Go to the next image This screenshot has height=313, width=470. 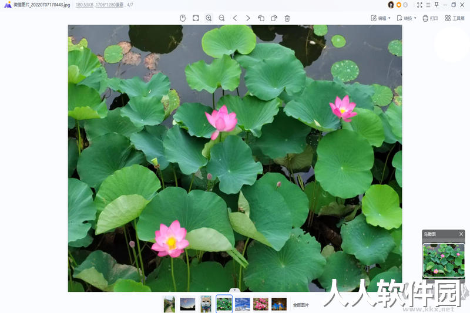click(248, 18)
